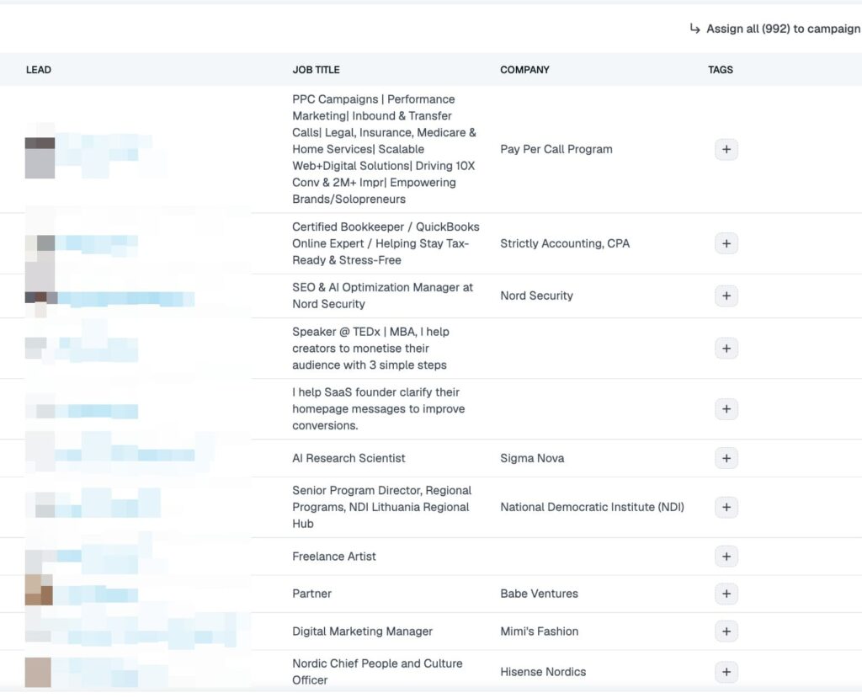Click Nordic Chief People and Culture Officer title
The width and height of the screenshot is (862, 698).
coord(377,672)
